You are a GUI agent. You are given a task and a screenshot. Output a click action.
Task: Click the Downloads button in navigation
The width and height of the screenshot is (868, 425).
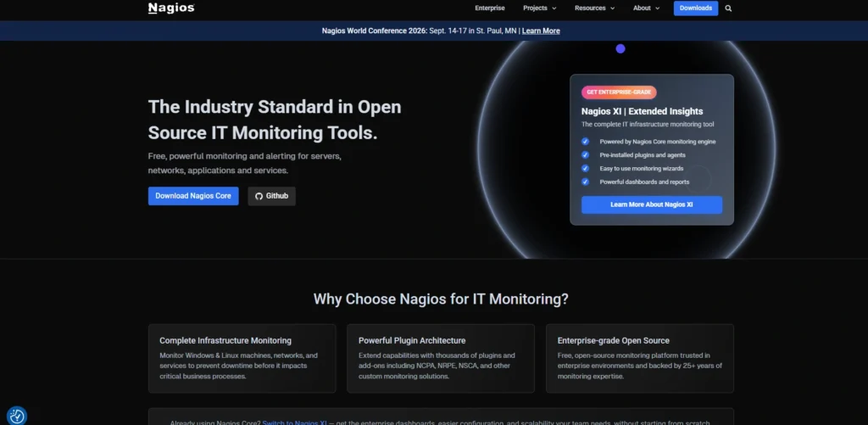coord(696,8)
